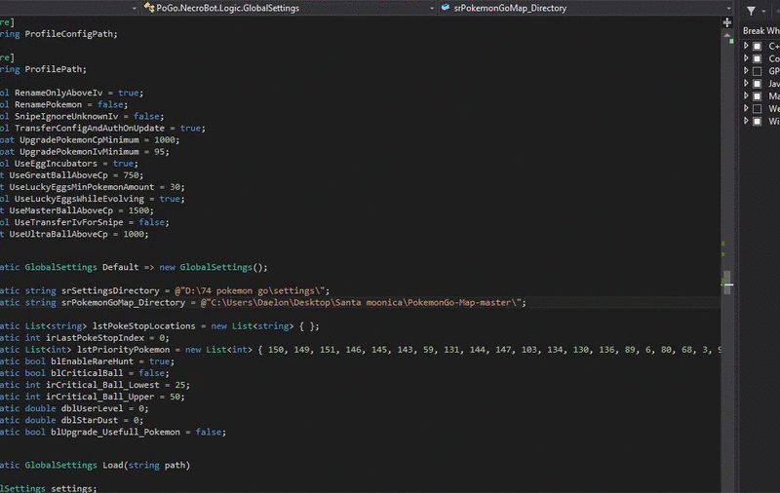
Task: Click the dblUserLevel variable
Action: pyautogui.click(x=92, y=409)
